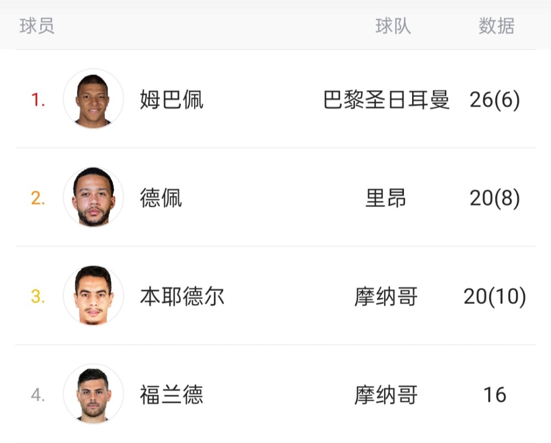View 福兰德 goal count 16
Viewport: 551px width, 443px height.
click(x=495, y=395)
